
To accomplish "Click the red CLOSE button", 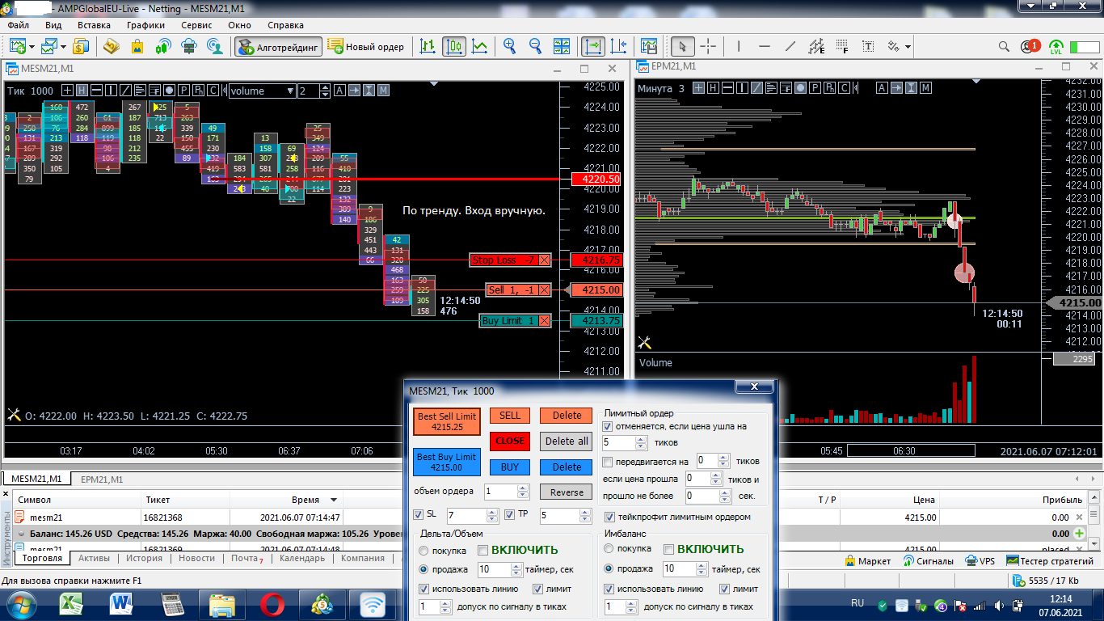I will point(510,441).
